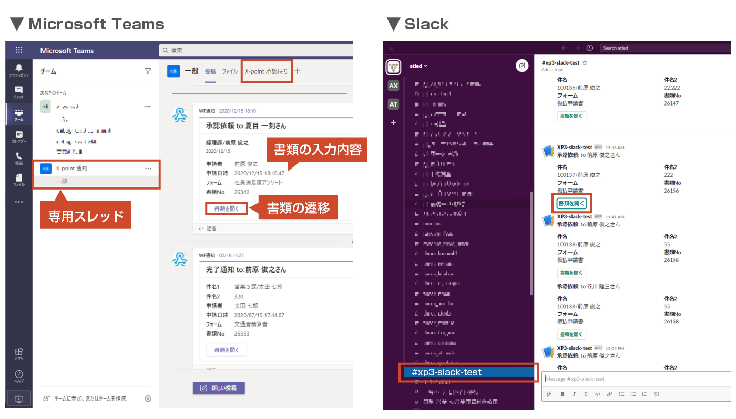Switch to ファイル tab in Teams

(x=230, y=71)
